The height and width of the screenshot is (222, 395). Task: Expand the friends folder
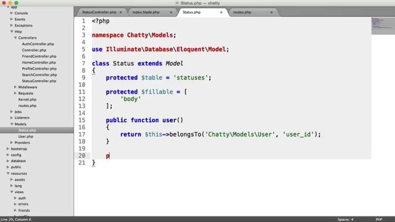(15, 210)
